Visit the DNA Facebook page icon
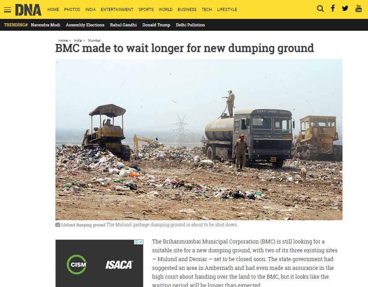368x287 pixels. (332, 8)
